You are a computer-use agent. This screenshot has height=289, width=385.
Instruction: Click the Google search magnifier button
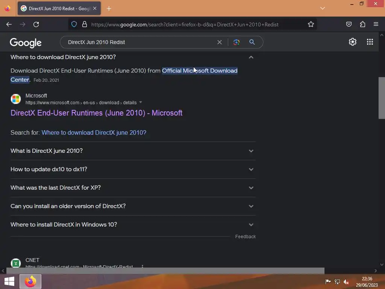click(x=252, y=42)
